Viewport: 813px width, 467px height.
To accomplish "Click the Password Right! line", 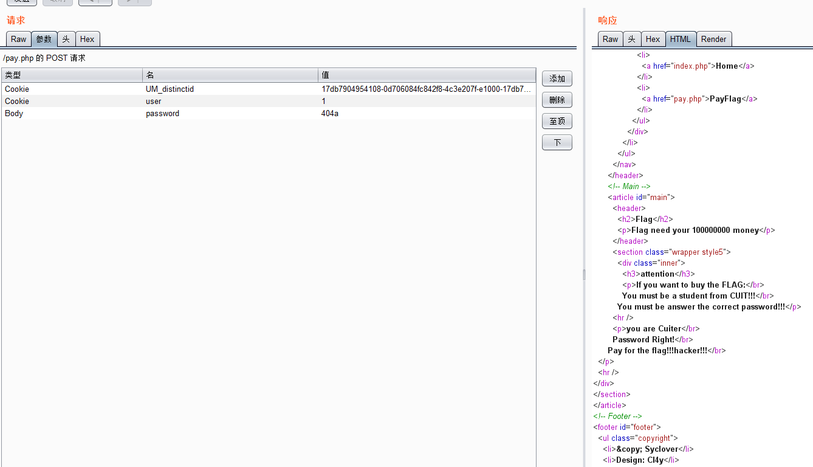I will (x=643, y=339).
